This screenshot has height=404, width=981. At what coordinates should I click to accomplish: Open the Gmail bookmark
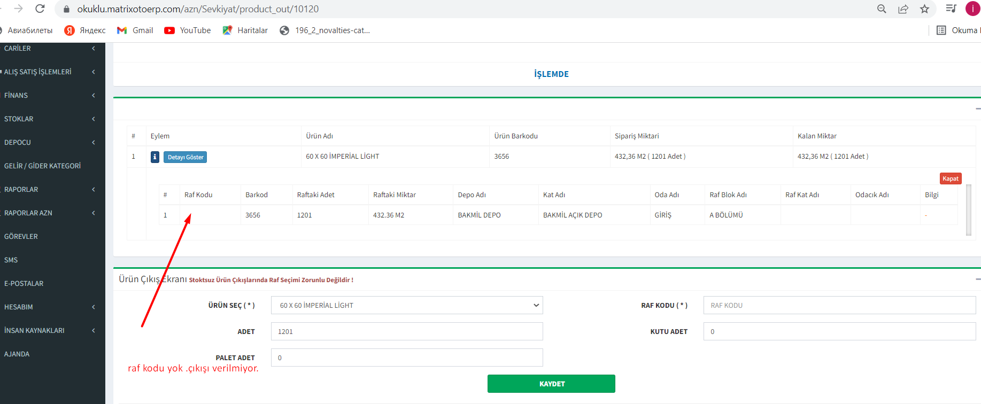[135, 30]
